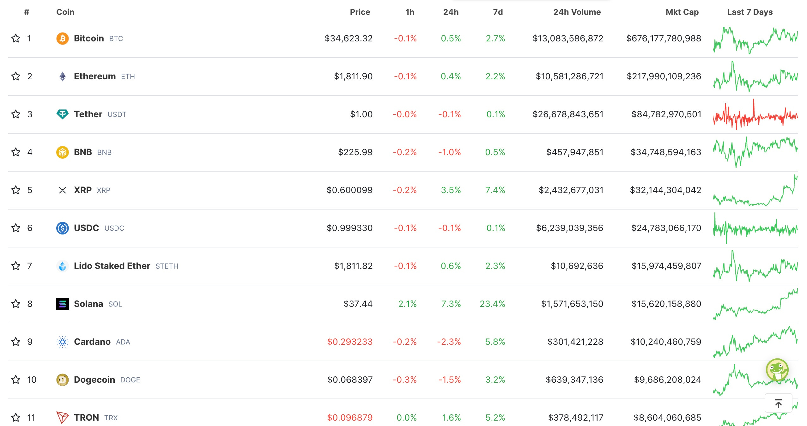Open the Lido Staked Ether link
Image resolution: width=807 pixels, height=426 pixels.
(x=126, y=266)
